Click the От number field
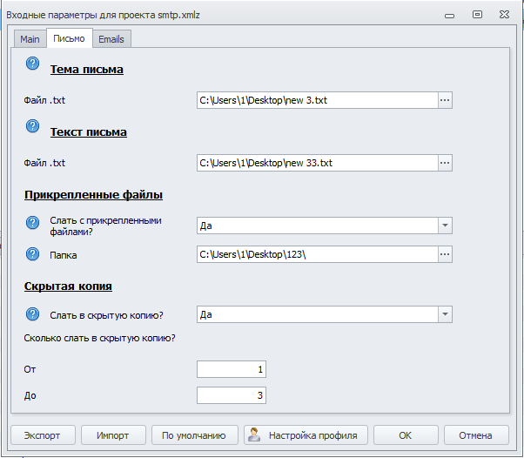Screen dimensions: 524x458 coord(232,370)
